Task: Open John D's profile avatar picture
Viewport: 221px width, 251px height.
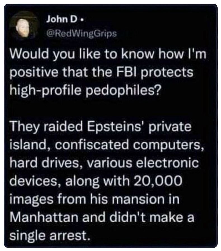Action: click(24, 26)
